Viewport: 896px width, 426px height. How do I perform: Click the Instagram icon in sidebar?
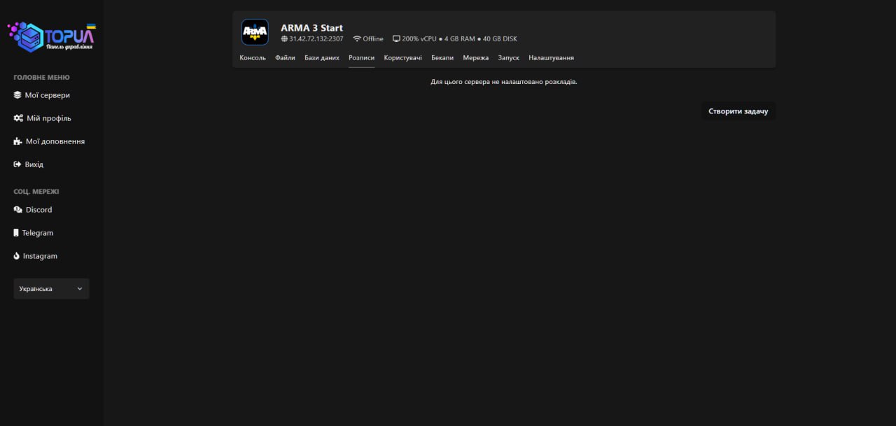tap(17, 256)
